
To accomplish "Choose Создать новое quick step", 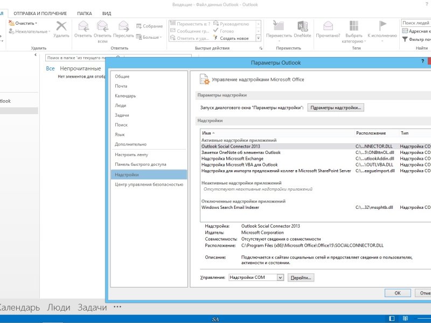I will [231, 38].
